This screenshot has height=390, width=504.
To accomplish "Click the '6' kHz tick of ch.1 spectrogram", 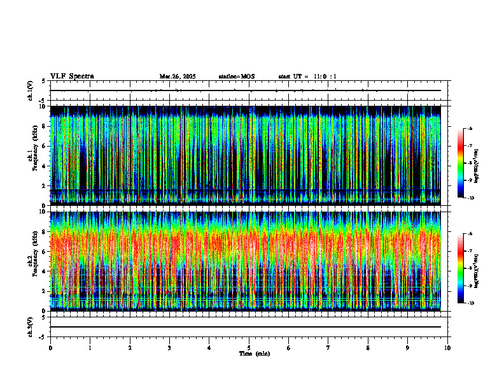I will click(x=45, y=147).
